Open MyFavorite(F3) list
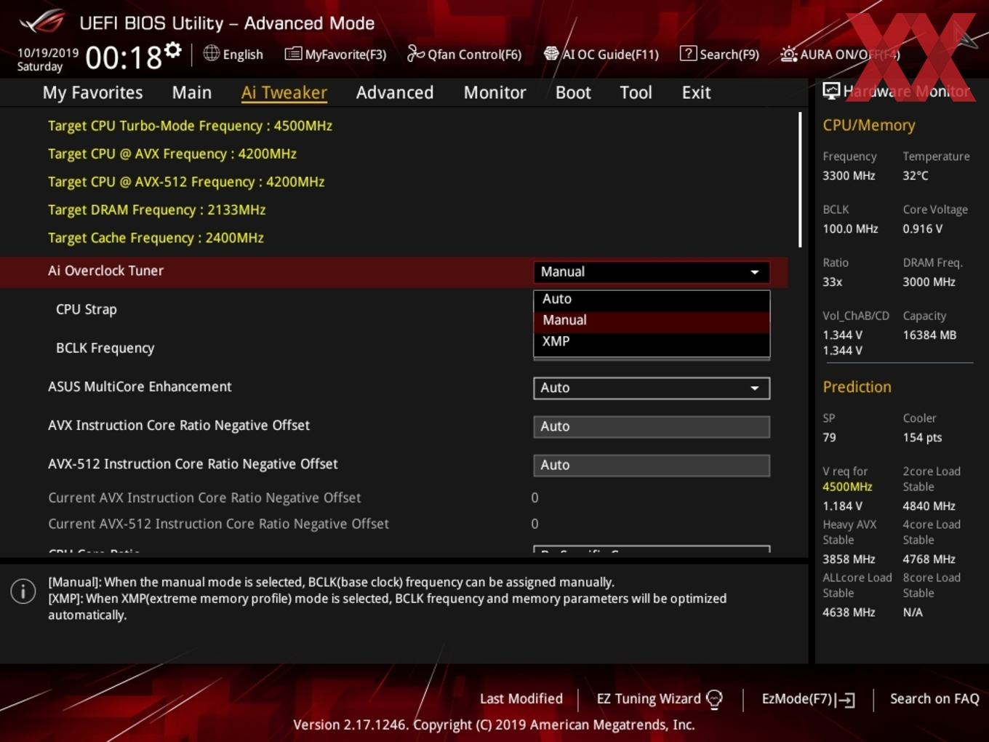Screen dimensions: 989x742 [x=335, y=54]
